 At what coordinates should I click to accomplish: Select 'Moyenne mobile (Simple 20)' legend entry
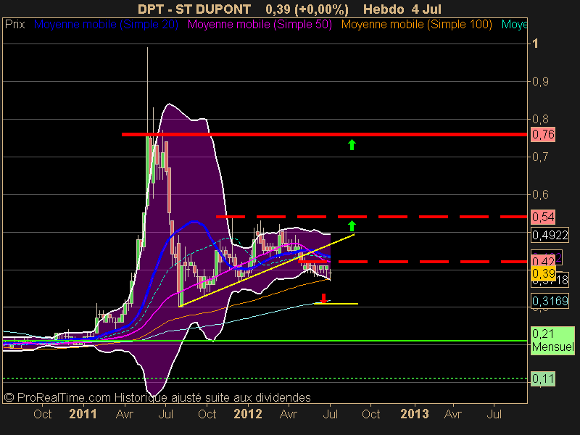pyautogui.click(x=106, y=25)
